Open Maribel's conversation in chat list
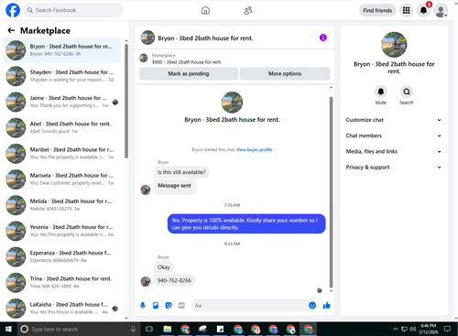This screenshot has height=336, width=458. (62, 154)
